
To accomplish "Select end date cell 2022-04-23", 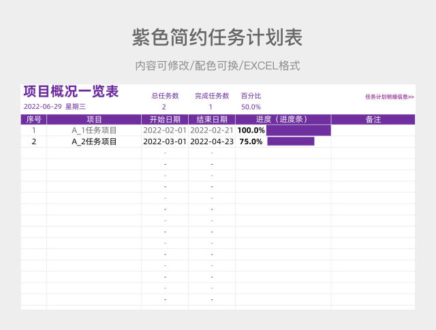I will pos(212,142).
